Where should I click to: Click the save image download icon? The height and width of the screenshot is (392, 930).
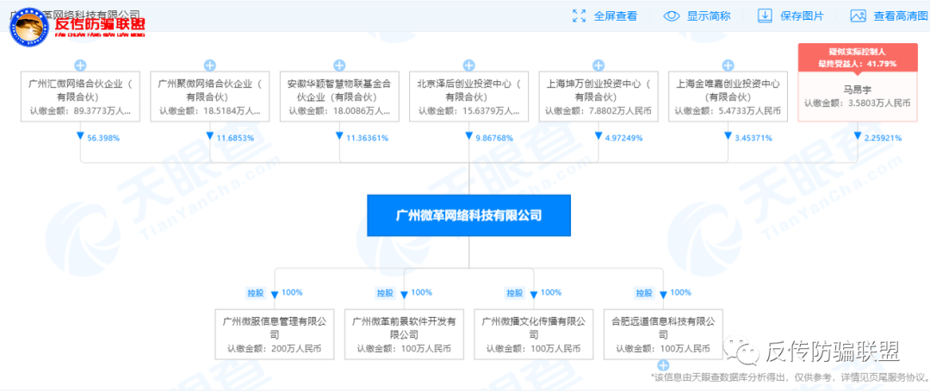click(766, 16)
